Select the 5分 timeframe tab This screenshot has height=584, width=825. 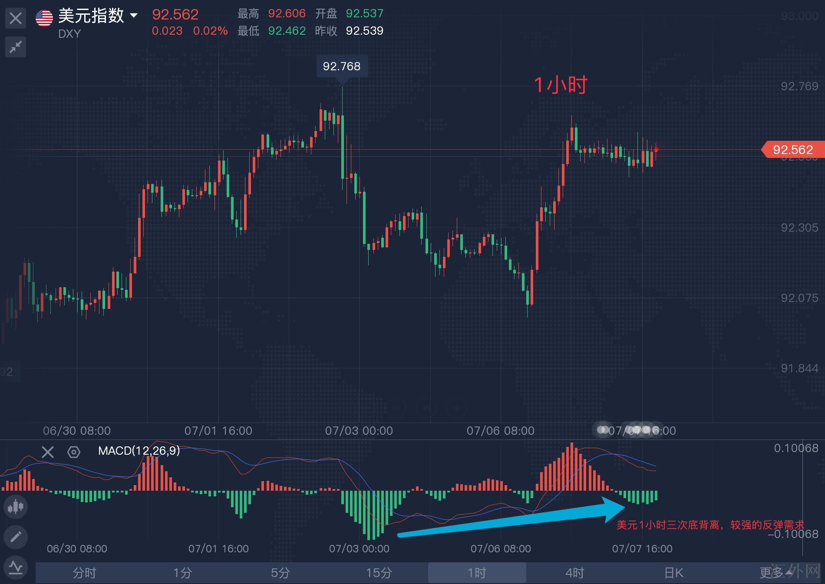pos(280,573)
